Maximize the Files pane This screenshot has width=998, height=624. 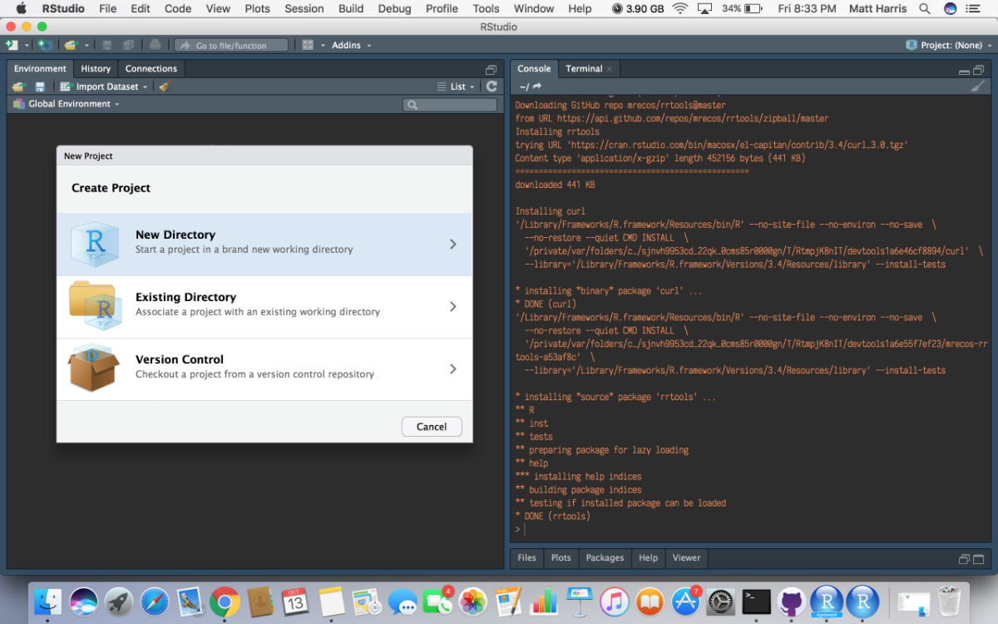(x=978, y=559)
